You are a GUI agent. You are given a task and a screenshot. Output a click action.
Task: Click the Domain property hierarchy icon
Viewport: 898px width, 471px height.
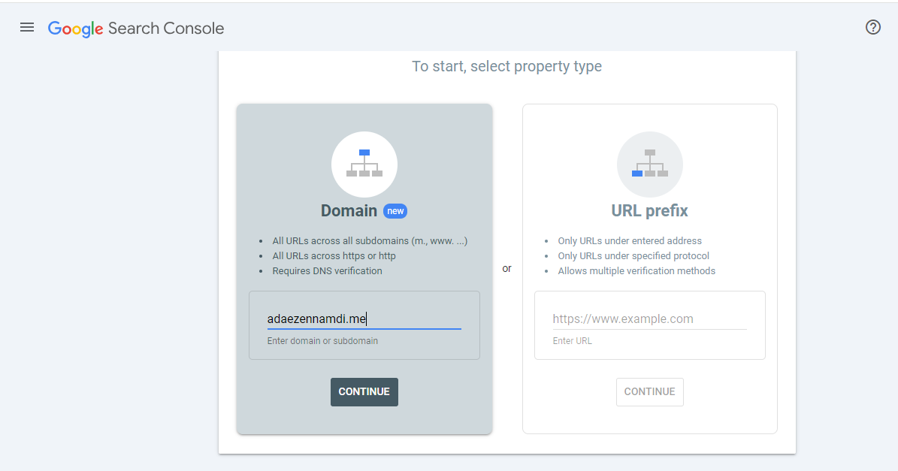pyautogui.click(x=364, y=164)
